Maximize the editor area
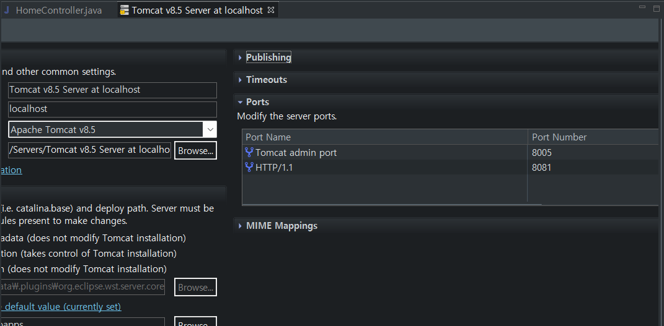The image size is (664, 326). point(657,9)
